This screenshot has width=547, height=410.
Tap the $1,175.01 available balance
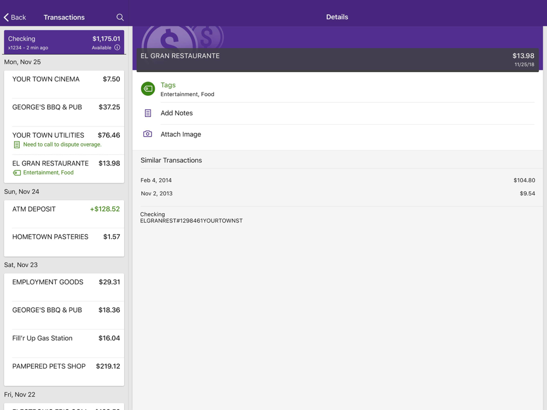[x=106, y=39]
